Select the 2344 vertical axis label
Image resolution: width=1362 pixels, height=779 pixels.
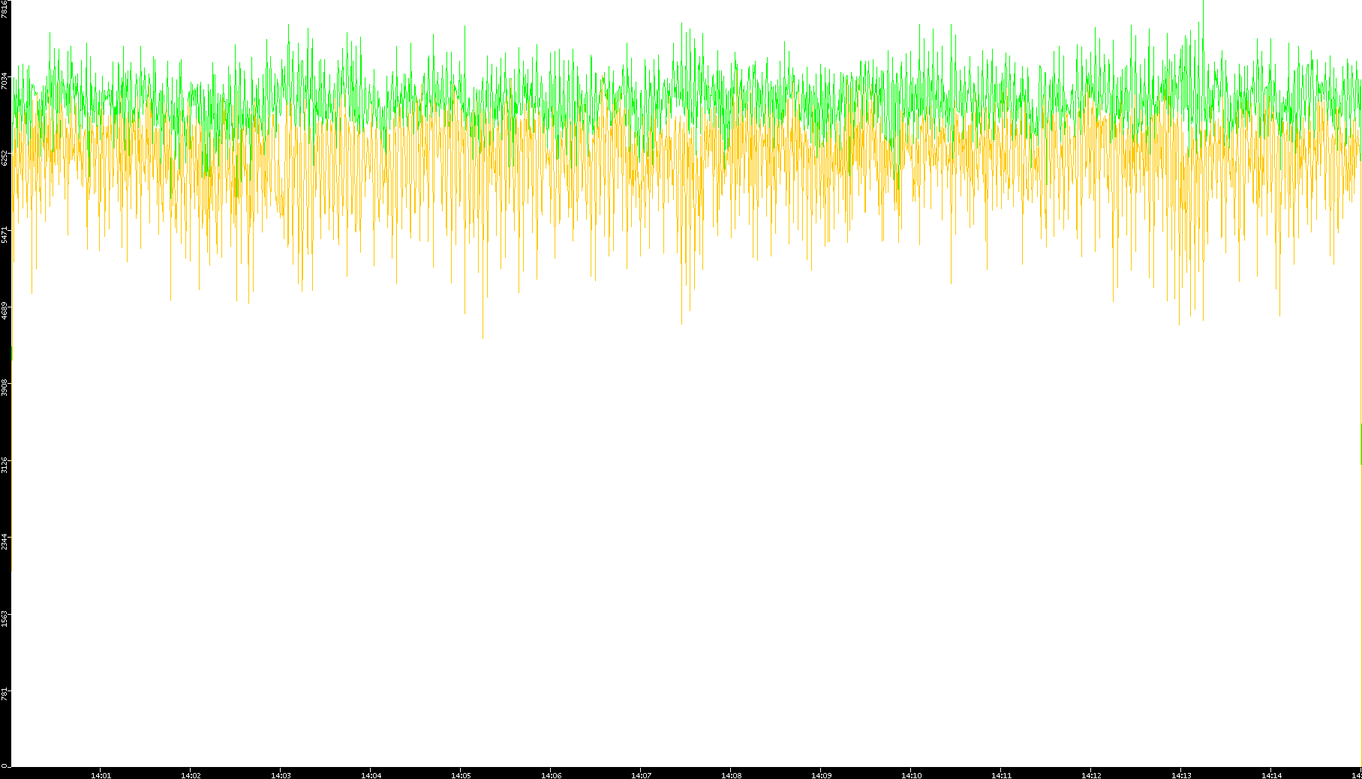coord(5,541)
